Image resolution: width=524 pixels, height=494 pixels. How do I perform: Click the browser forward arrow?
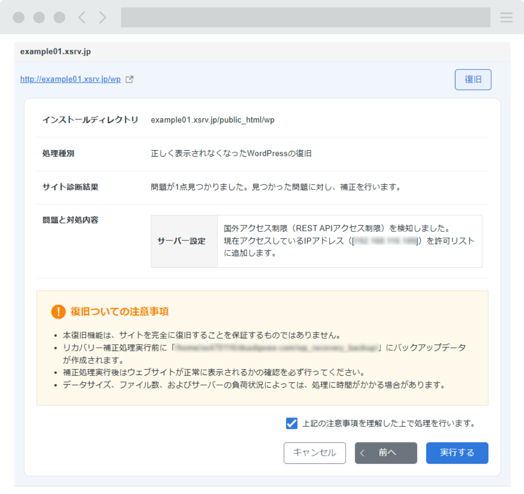pos(103,18)
